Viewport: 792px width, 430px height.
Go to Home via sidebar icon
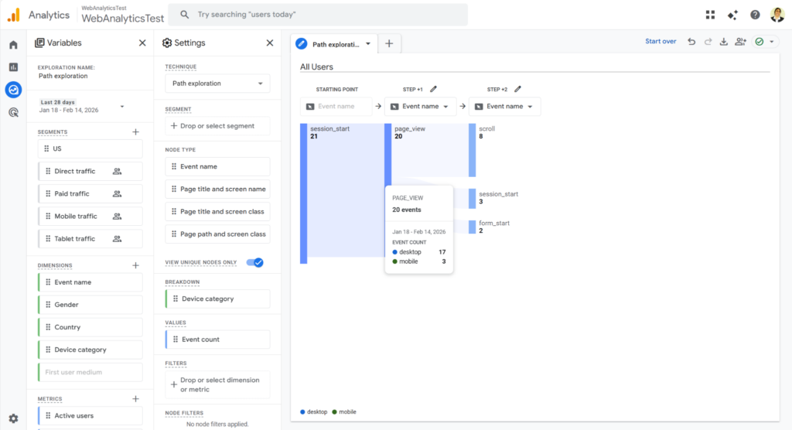pos(13,45)
